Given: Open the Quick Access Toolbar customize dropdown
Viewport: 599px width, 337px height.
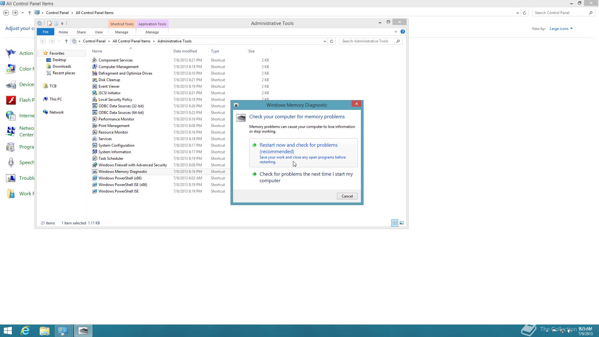Looking at the screenshot, I should (62, 23).
